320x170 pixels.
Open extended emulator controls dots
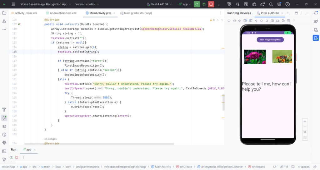point(294,21)
